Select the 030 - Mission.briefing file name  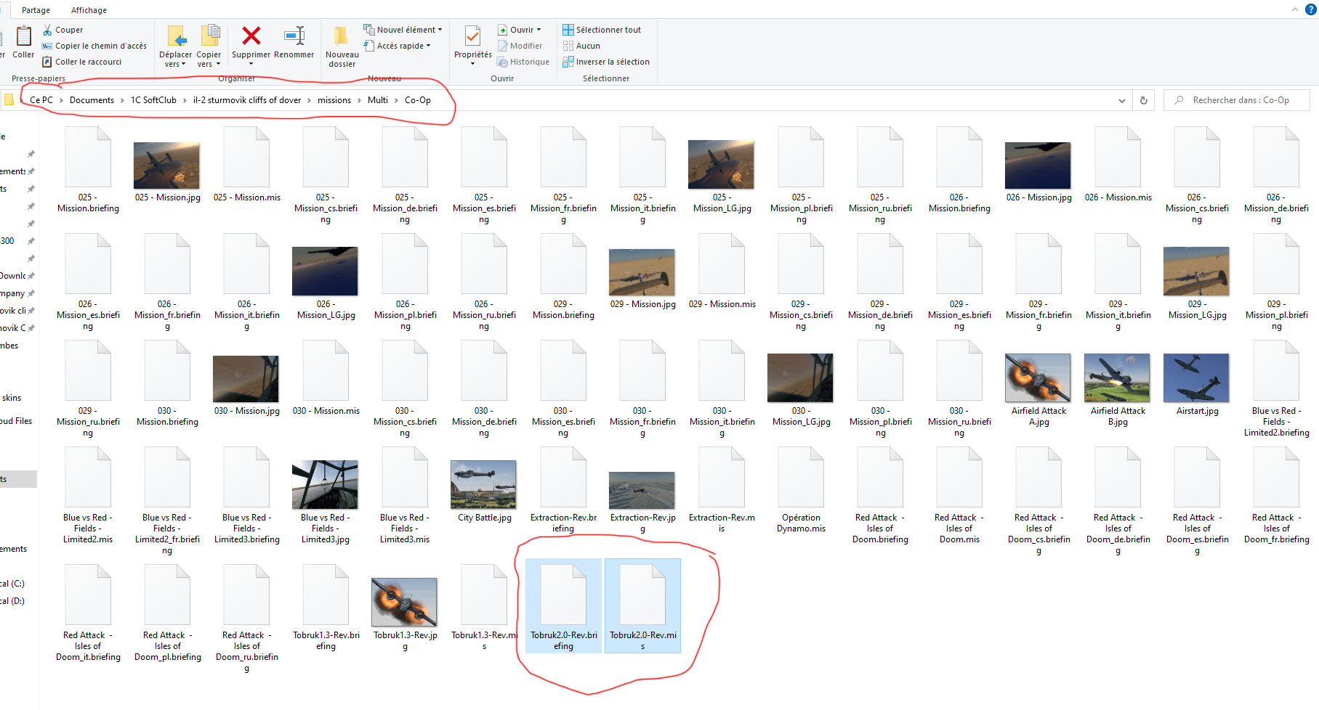pos(167,416)
